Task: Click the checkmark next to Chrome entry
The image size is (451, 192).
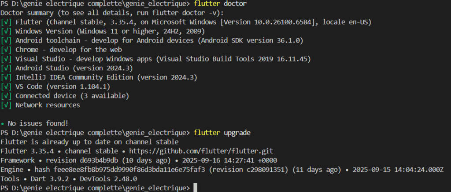Action: [x=6, y=50]
